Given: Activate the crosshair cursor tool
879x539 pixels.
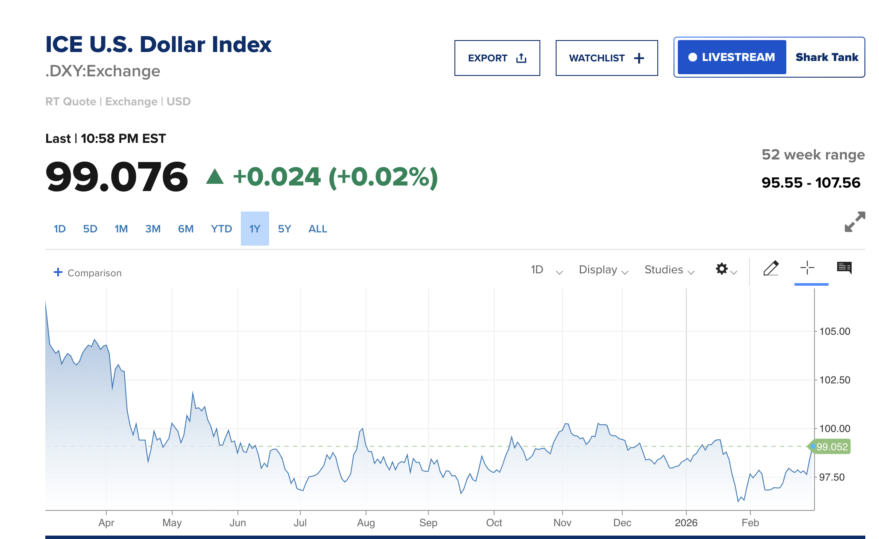Looking at the screenshot, I should (807, 269).
